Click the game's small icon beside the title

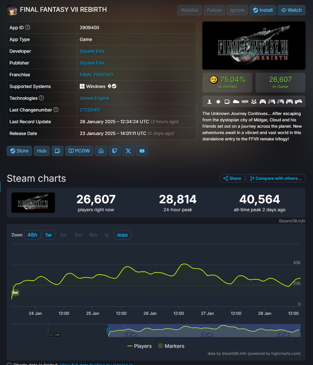(12, 10)
